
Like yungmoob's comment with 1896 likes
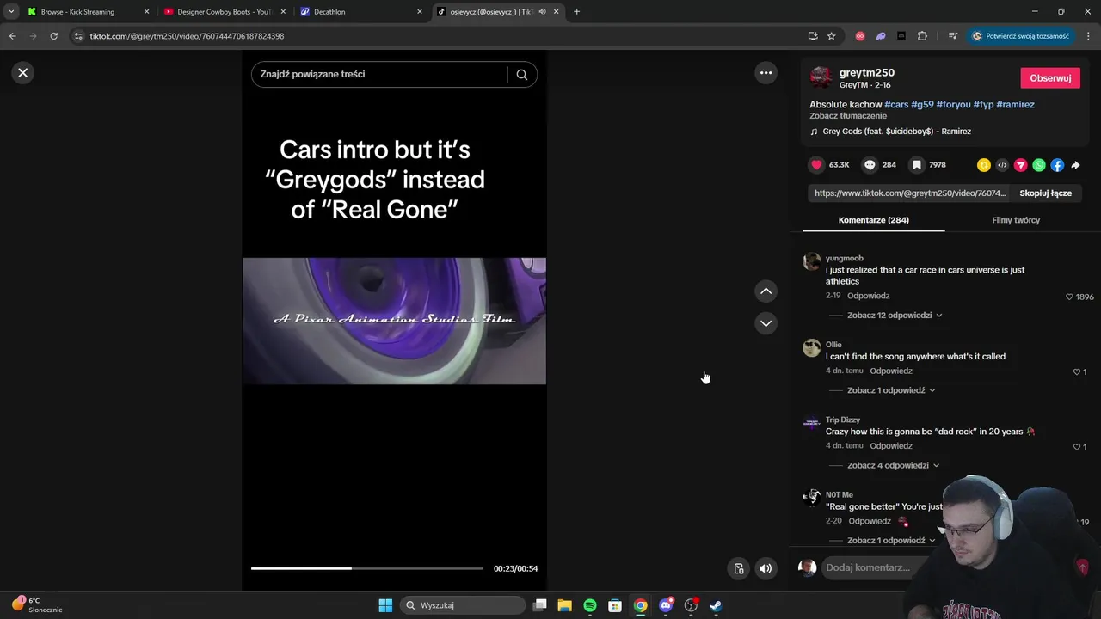coord(1069,297)
